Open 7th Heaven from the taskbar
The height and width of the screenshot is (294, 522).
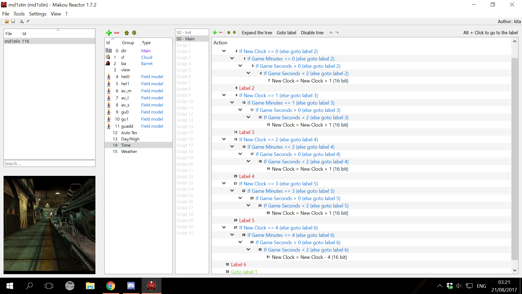(x=70, y=286)
